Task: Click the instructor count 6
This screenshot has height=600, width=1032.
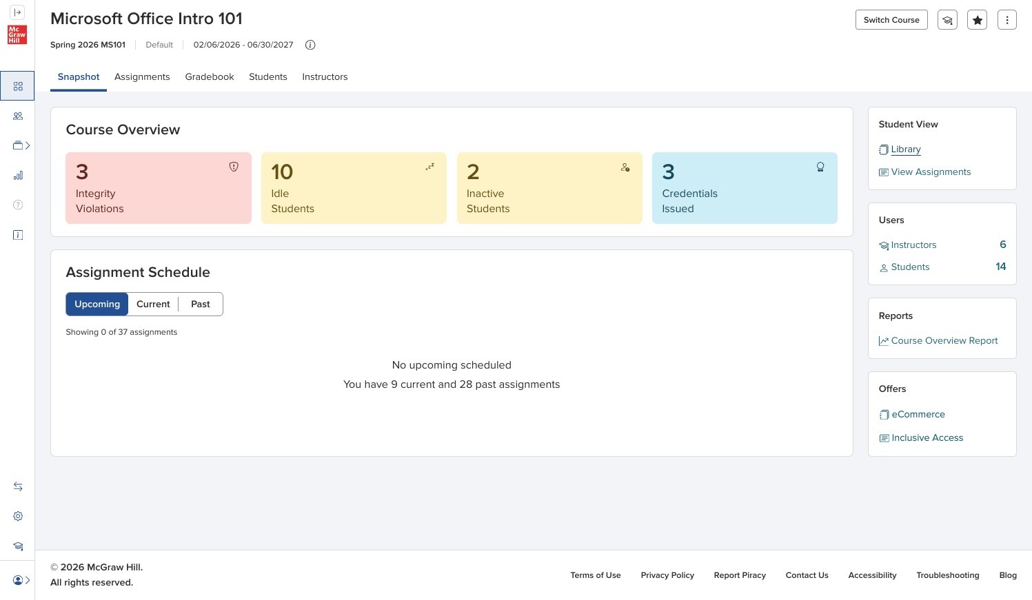Action: pos(1002,245)
